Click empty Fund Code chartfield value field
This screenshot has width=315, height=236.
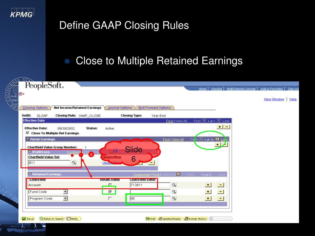(150, 192)
